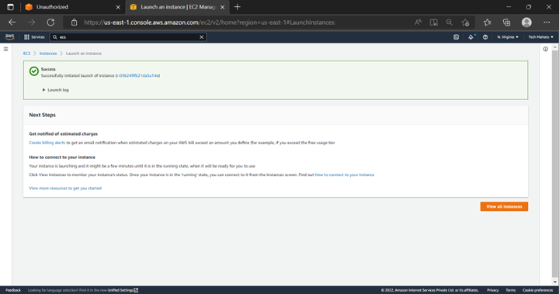Viewport: 559px width, 294px height.
Task: Open the browser profile avatar
Action: click(526, 22)
